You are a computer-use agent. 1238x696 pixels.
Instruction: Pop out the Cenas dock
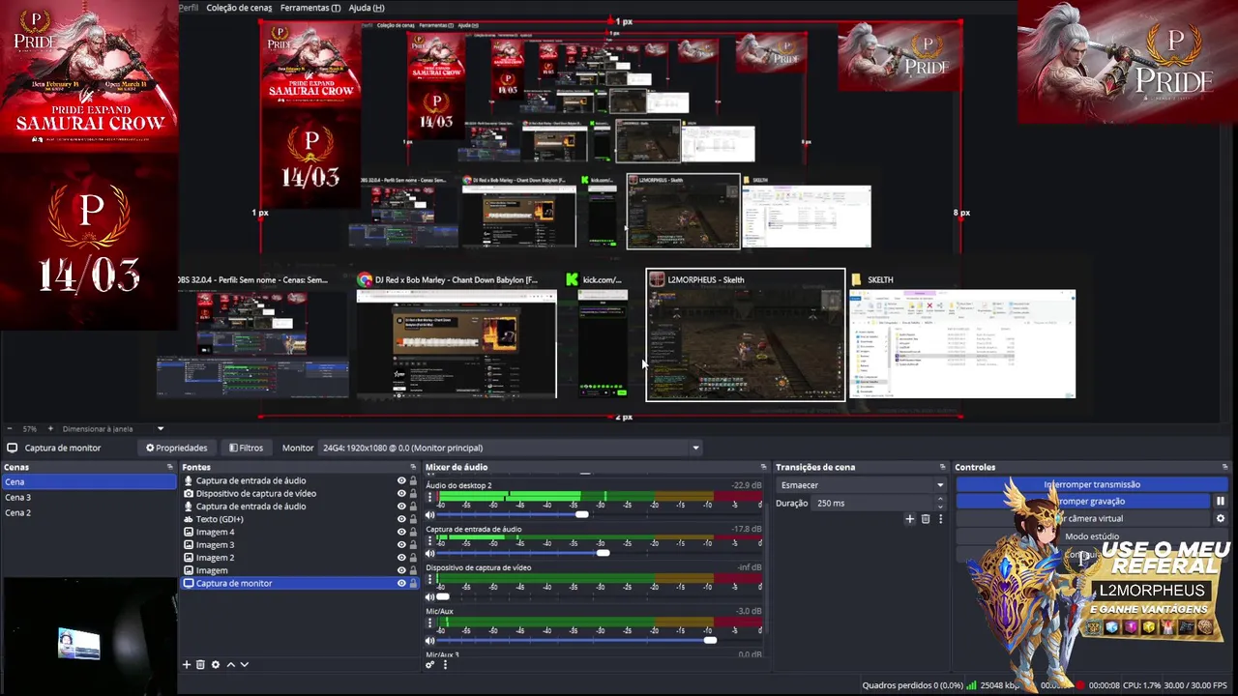coord(170,467)
